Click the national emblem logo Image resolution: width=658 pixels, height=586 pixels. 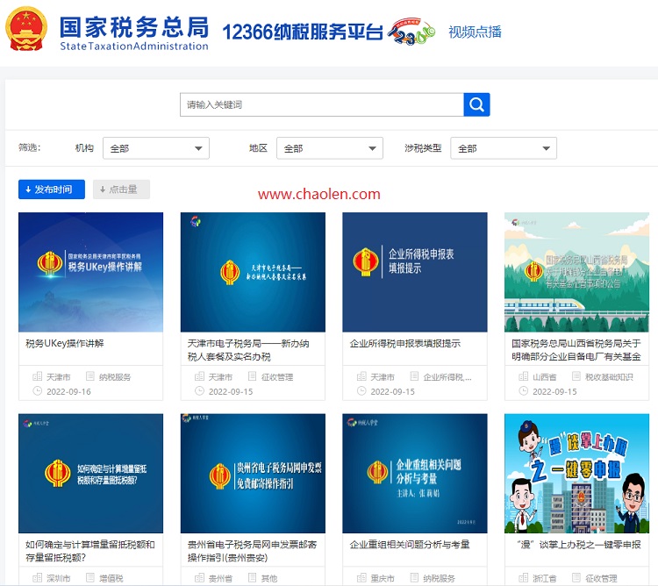26,29
